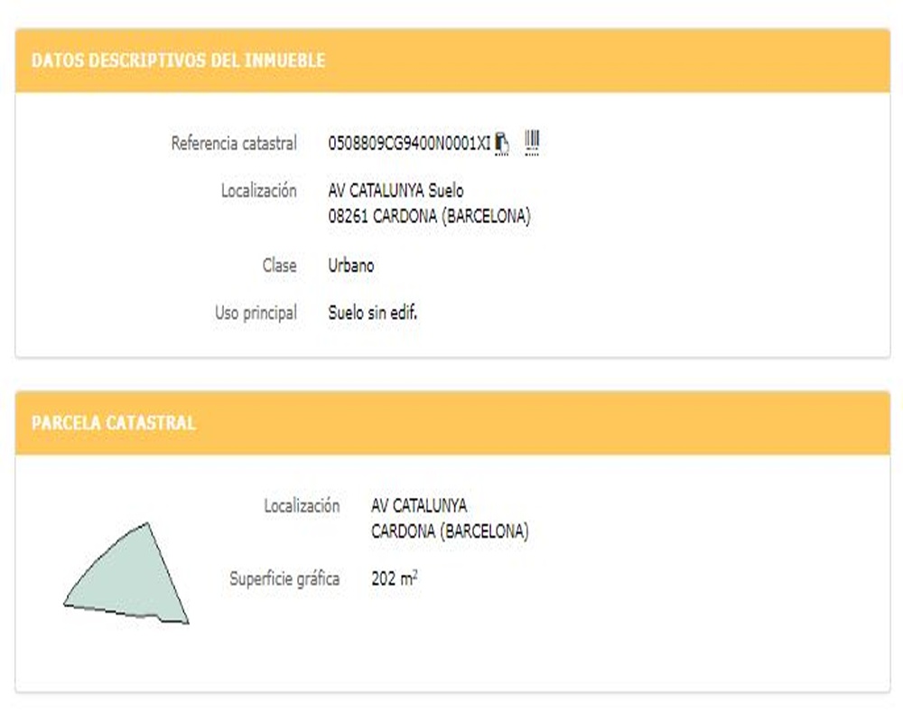Image resolution: width=903 pixels, height=723 pixels.
Task: Click the barcode icon beside the reference
Action: (x=532, y=142)
